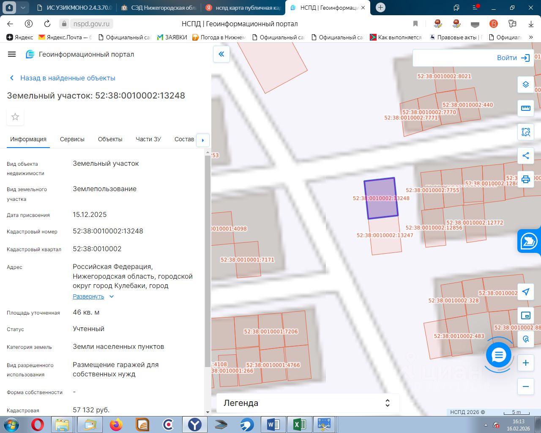
Task: Click the Войти login button
Action: tap(513, 58)
